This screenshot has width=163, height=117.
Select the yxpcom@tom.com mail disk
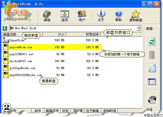click(21, 47)
